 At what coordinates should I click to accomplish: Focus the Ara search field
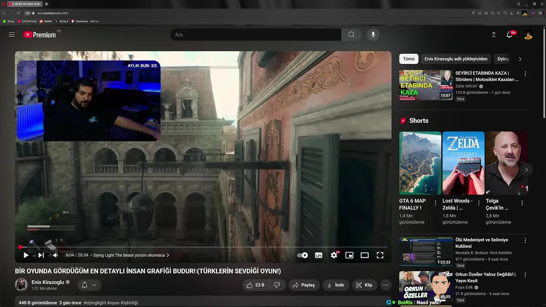256,35
